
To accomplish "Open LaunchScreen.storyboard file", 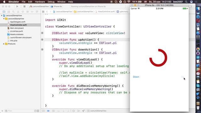I will click(x=21, y=38).
